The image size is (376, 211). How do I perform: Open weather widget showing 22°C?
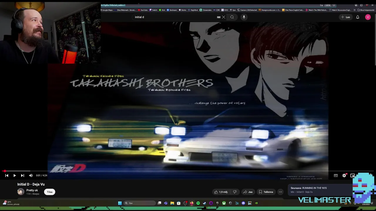click(x=11, y=203)
